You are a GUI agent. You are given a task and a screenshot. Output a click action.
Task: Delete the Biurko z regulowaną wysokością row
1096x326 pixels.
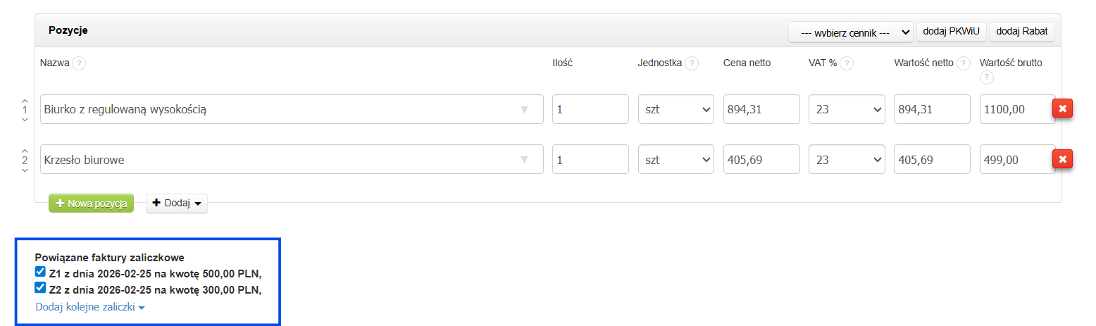coord(1062,109)
